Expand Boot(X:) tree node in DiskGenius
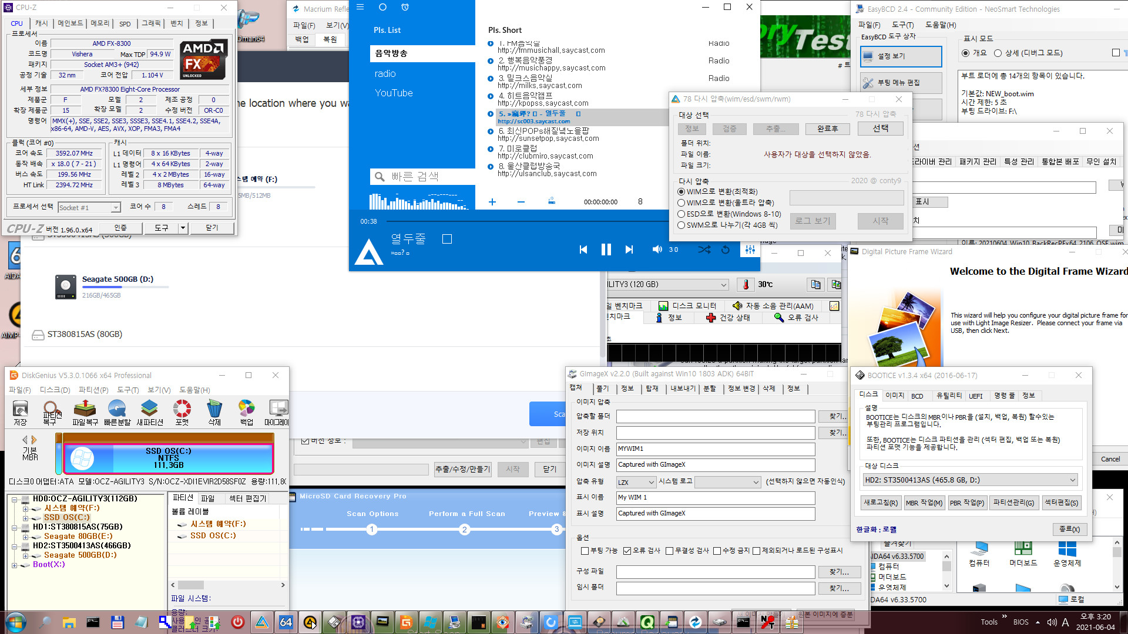1128x634 pixels. 14,565
